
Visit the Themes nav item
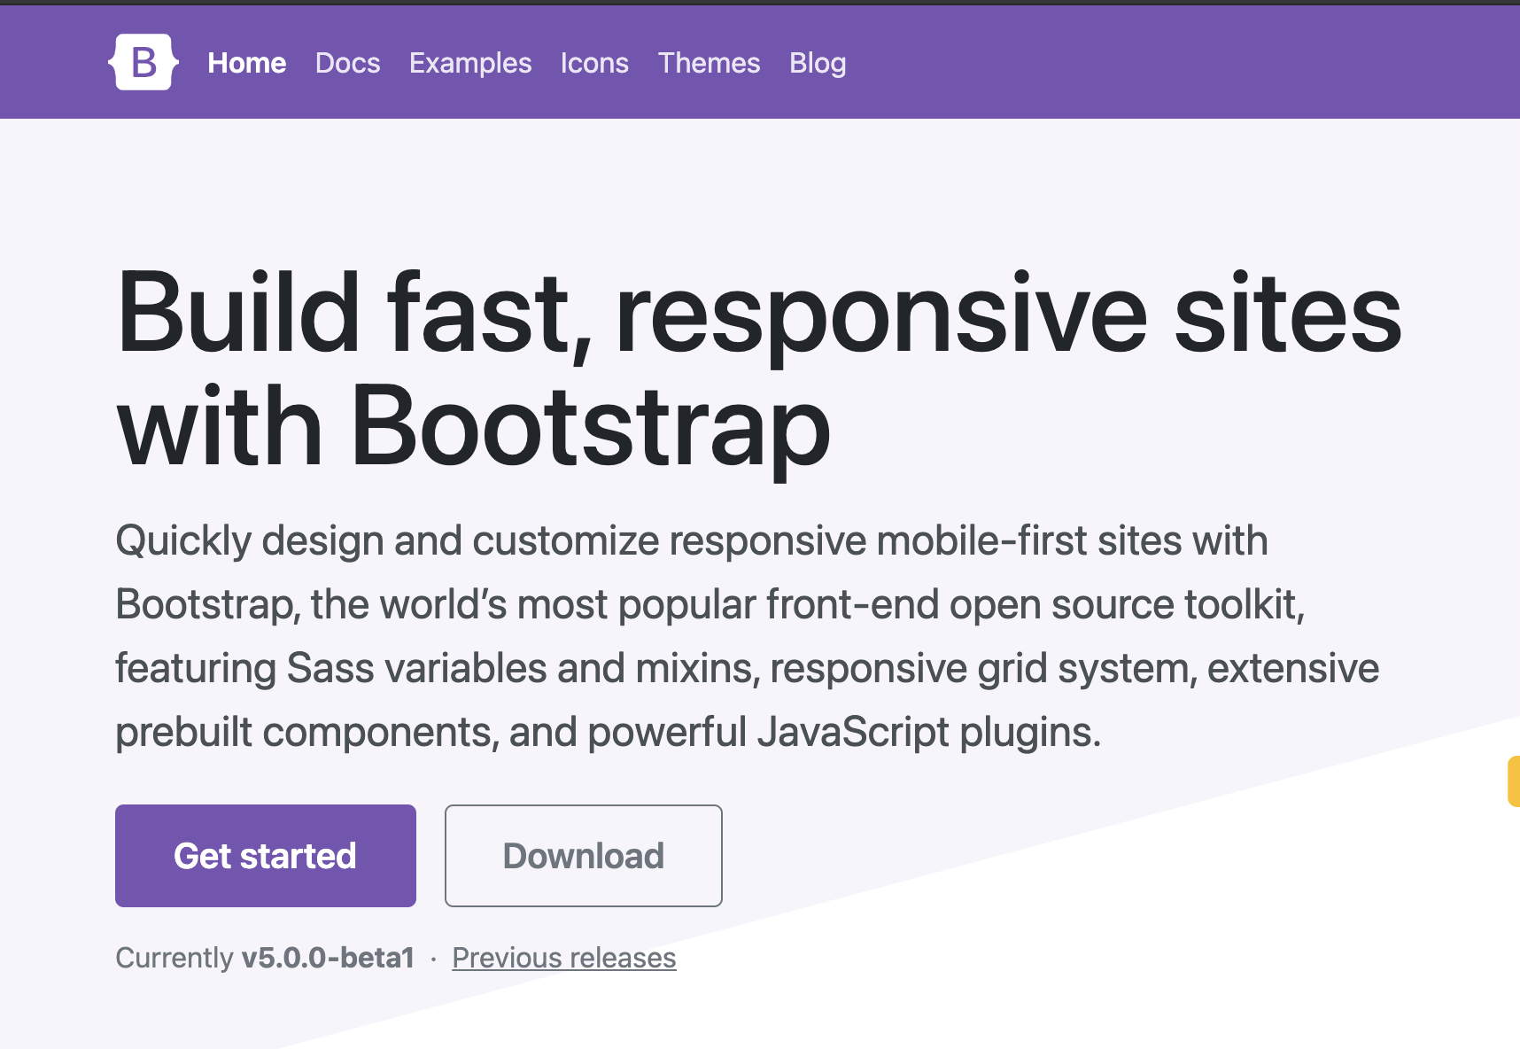coord(710,63)
